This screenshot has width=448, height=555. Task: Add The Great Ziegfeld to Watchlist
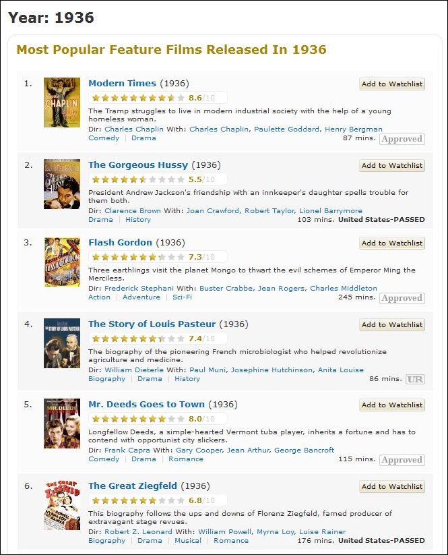tap(392, 487)
